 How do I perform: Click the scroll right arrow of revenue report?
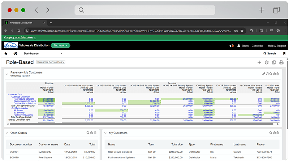coord(278,124)
